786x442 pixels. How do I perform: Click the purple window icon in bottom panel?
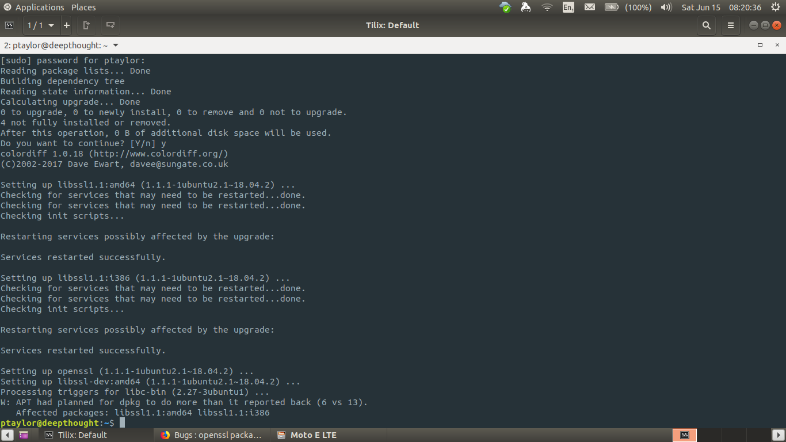(24, 435)
